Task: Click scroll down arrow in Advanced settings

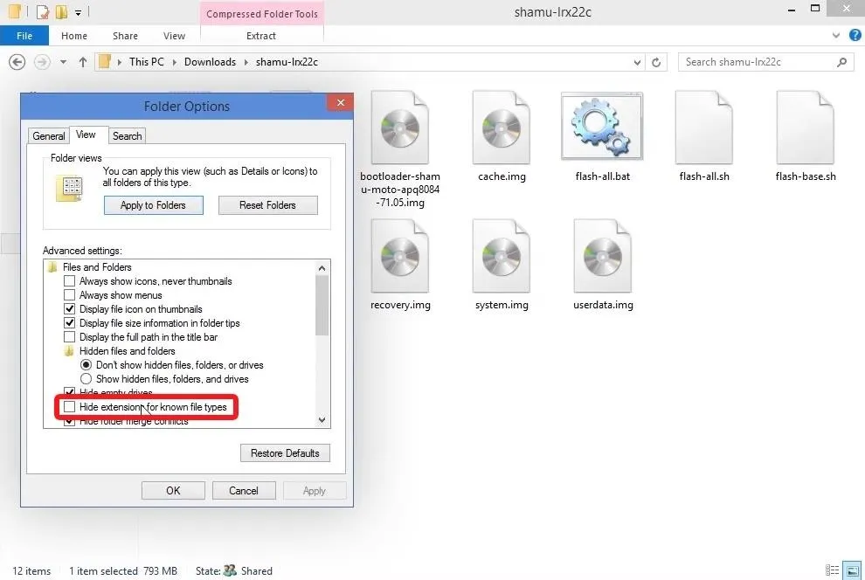Action: pos(322,420)
